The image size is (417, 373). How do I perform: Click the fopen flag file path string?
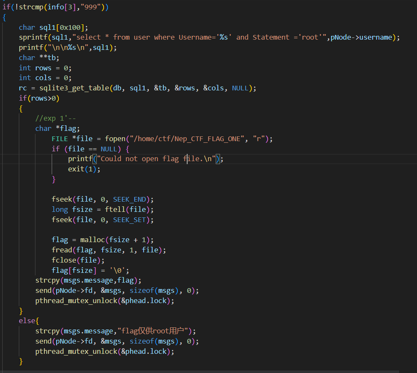click(187, 139)
